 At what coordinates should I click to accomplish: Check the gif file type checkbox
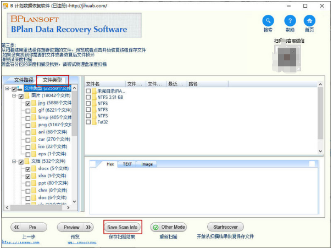27,111
